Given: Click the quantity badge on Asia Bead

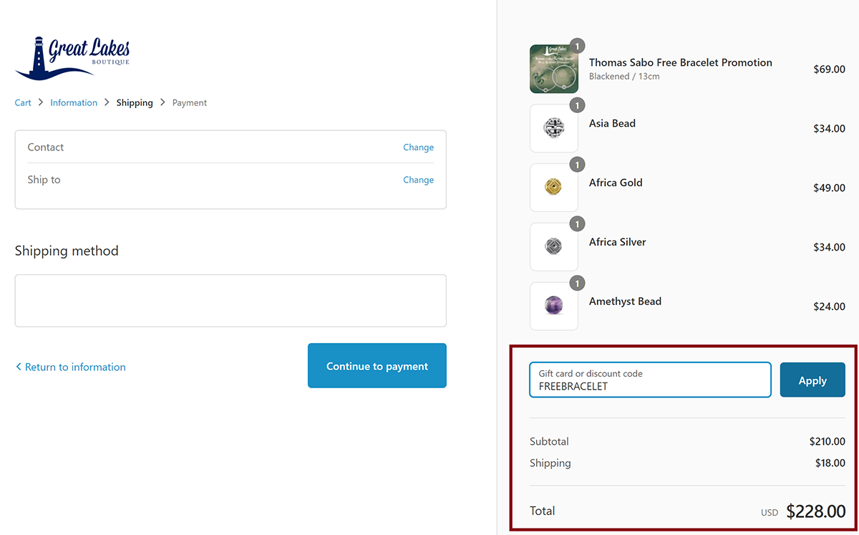Looking at the screenshot, I should [577, 105].
